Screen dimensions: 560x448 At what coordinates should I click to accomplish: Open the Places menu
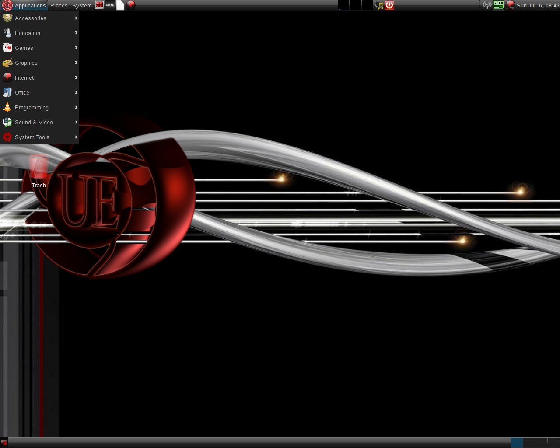point(59,5)
